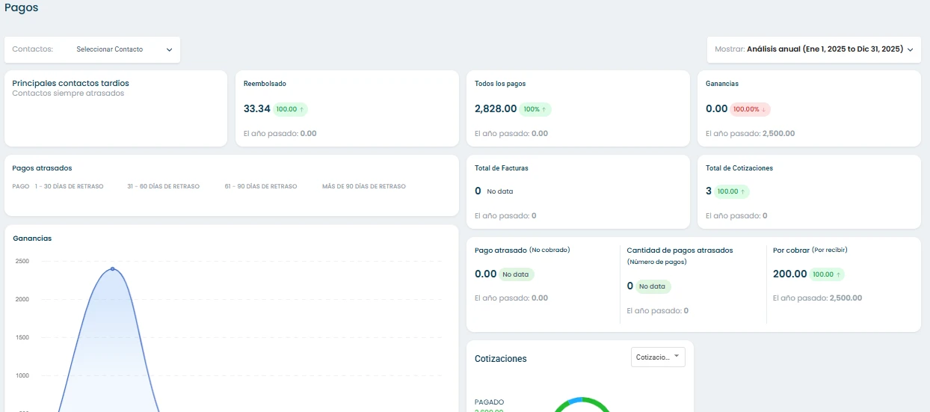
Task: Click the Por cobrar amount 200.00
Action: pyautogui.click(x=790, y=274)
